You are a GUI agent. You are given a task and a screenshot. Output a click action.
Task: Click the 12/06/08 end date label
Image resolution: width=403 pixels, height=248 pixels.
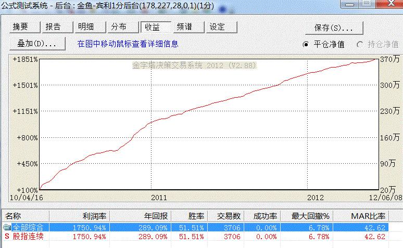pyautogui.click(x=385, y=198)
